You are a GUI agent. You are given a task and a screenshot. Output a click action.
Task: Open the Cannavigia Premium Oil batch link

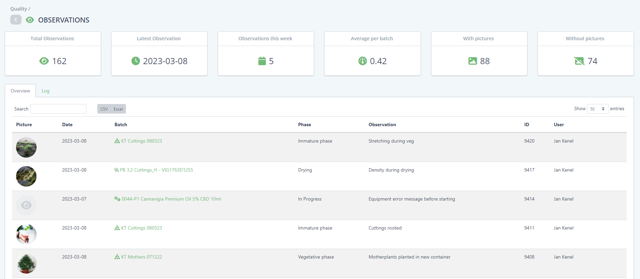(171, 199)
